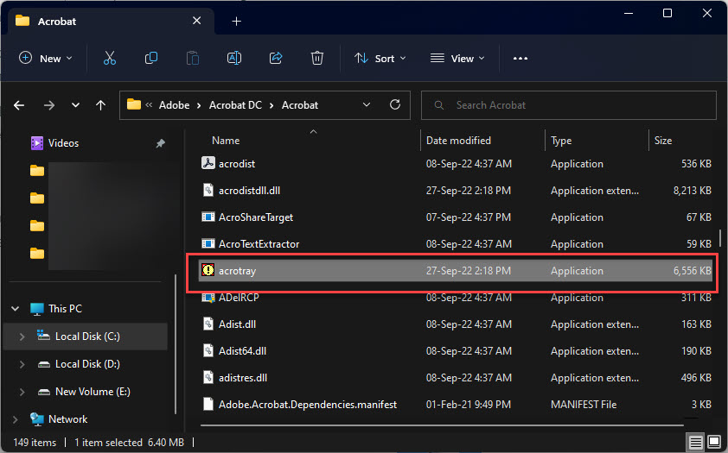
Task: Click the Copy icon in toolbar
Action: pos(151,59)
